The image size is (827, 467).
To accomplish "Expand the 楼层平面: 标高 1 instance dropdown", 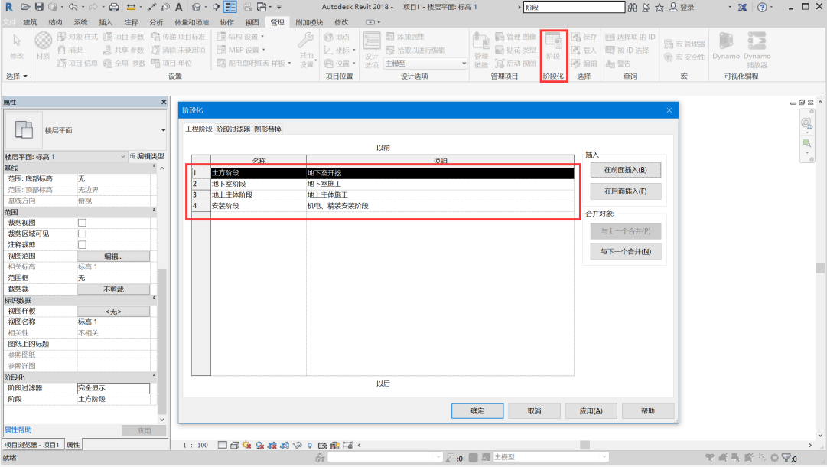I will pyautogui.click(x=123, y=157).
